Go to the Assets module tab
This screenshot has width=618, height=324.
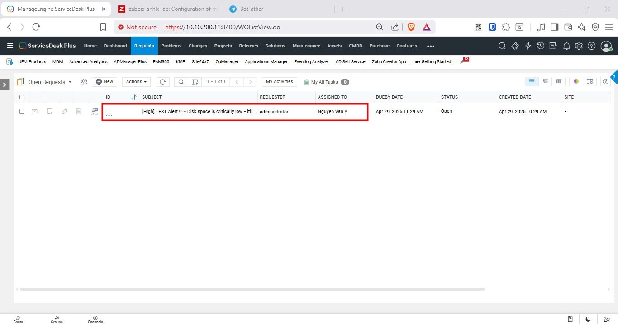point(334,46)
